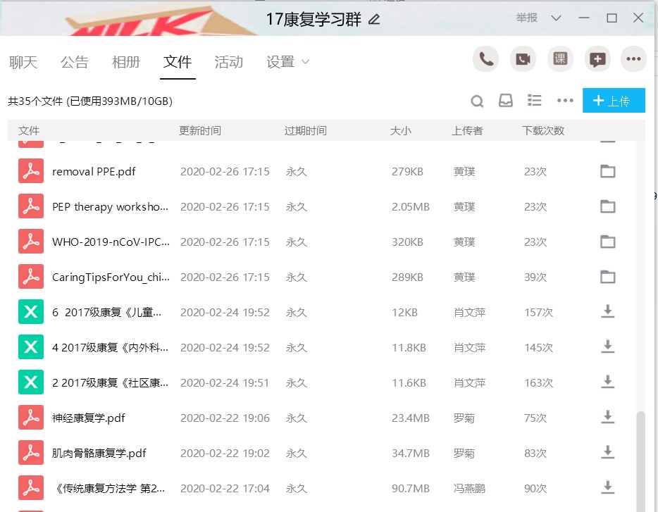Click the 上传 upload button

click(x=613, y=101)
